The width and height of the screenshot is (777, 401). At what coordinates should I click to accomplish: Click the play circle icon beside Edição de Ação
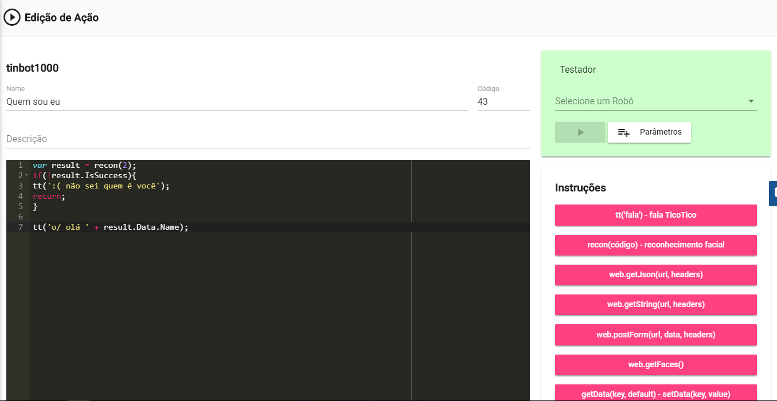(12, 18)
